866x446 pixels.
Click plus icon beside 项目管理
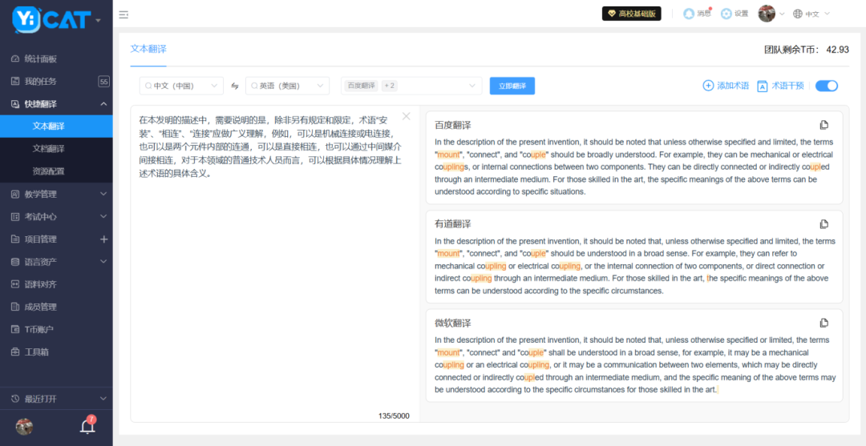[x=103, y=239]
